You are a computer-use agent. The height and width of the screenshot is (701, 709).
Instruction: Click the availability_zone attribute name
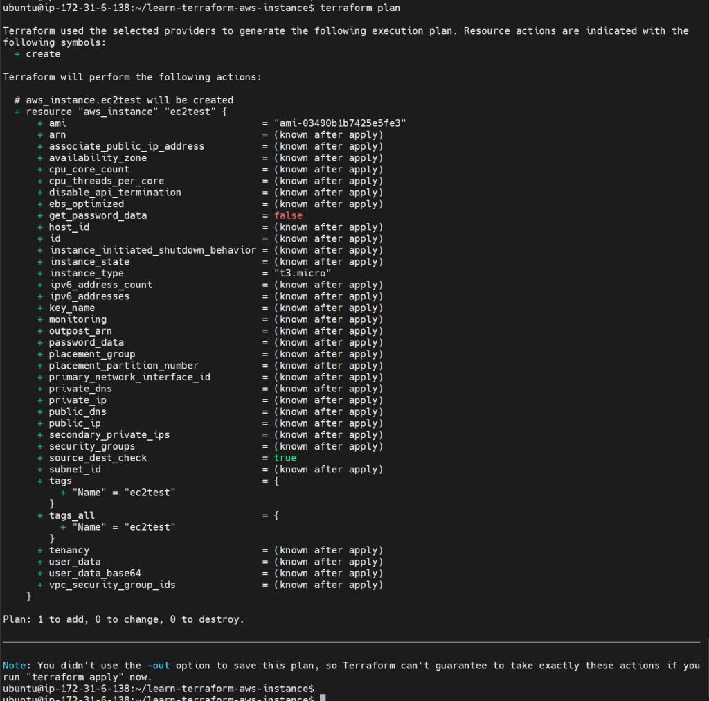click(x=98, y=158)
